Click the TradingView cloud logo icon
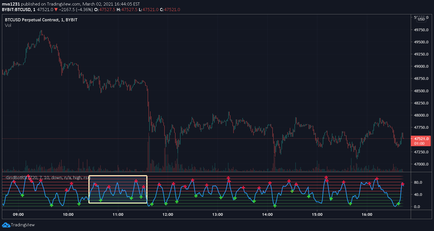The height and width of the screenshot is (231, 434). [6, 225]
